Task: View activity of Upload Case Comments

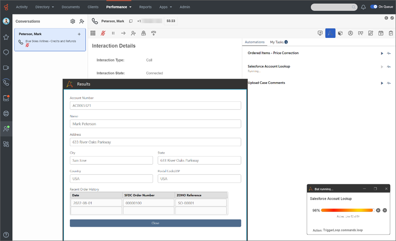Action: [389, 83]
